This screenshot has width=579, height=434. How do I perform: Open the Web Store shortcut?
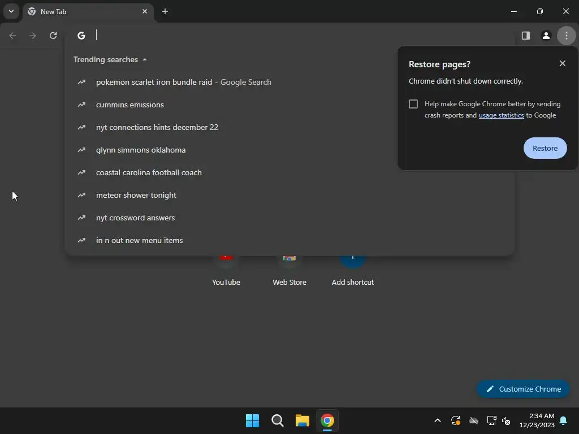[x=289, y=271]
